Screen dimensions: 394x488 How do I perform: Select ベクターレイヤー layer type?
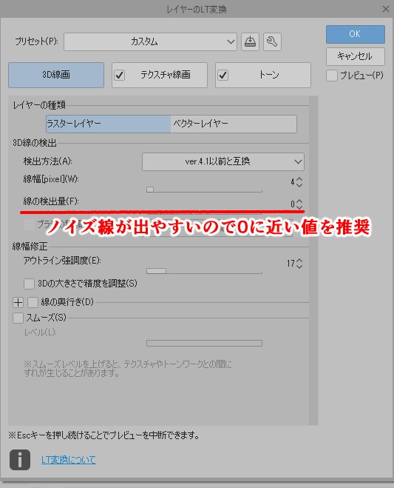tap(234, 124)
